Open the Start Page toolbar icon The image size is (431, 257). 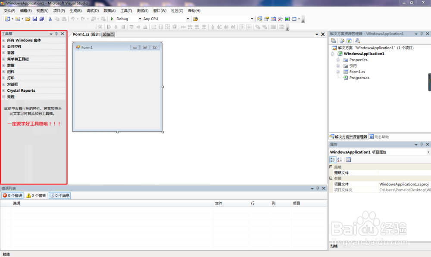(x=287, y=19)
